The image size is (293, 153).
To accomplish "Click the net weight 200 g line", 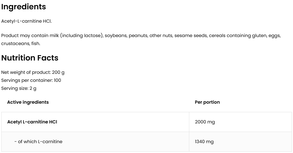I will [33, 73].
